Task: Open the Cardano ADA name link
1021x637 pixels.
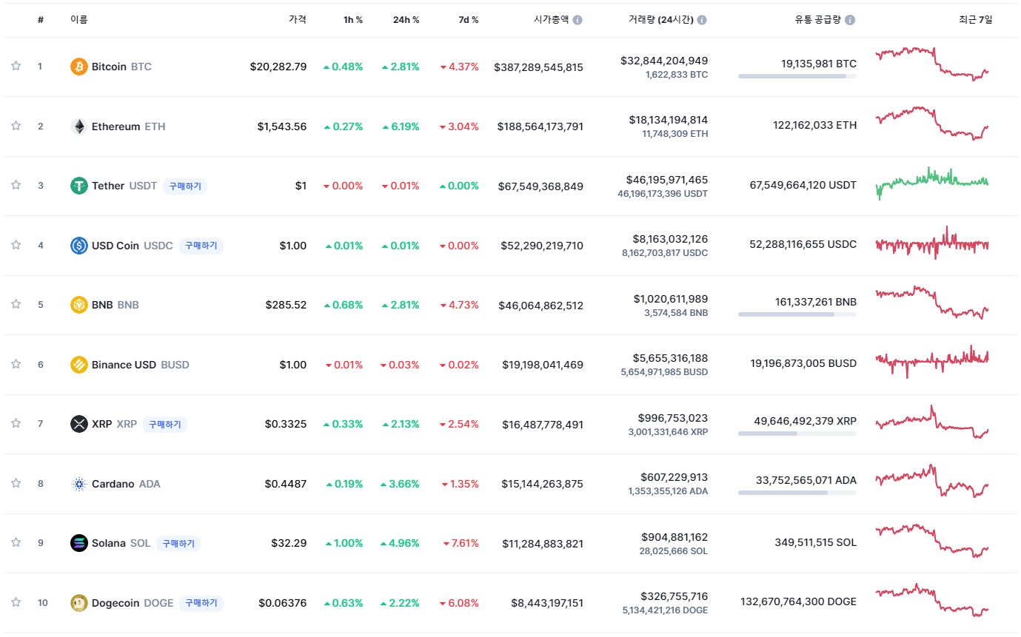Action: [126, 484]
